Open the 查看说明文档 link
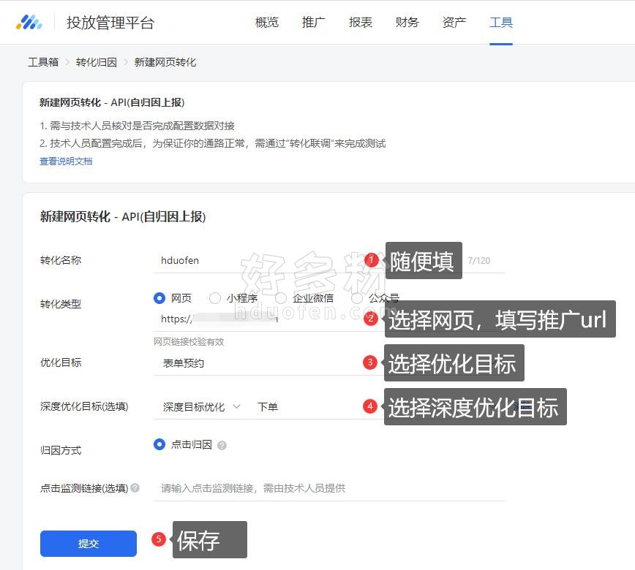Screen dimensions: 635x570 66,161
